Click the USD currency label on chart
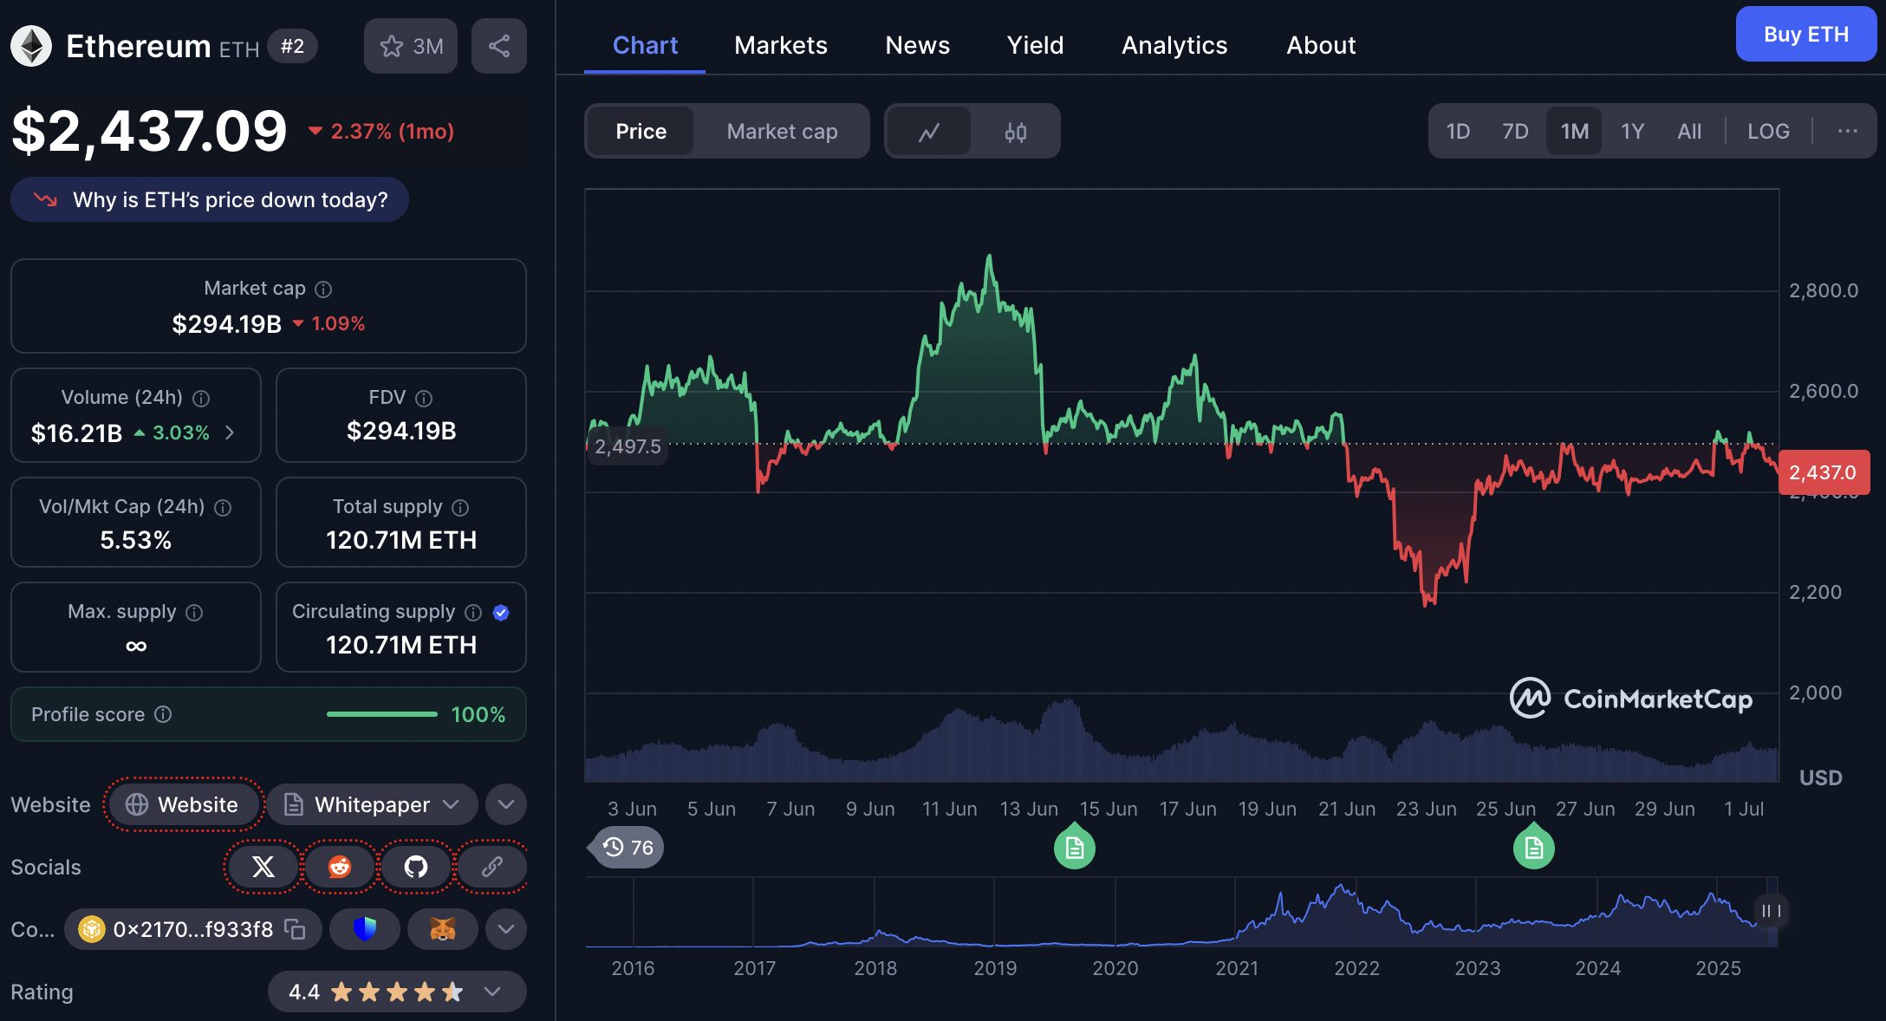This screenshot has width=1886, height=1021. coord(1820,777)
